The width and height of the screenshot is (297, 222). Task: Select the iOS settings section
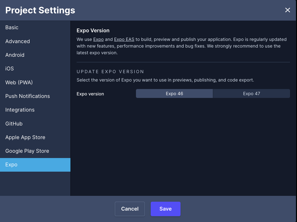[x=35, y=69]
